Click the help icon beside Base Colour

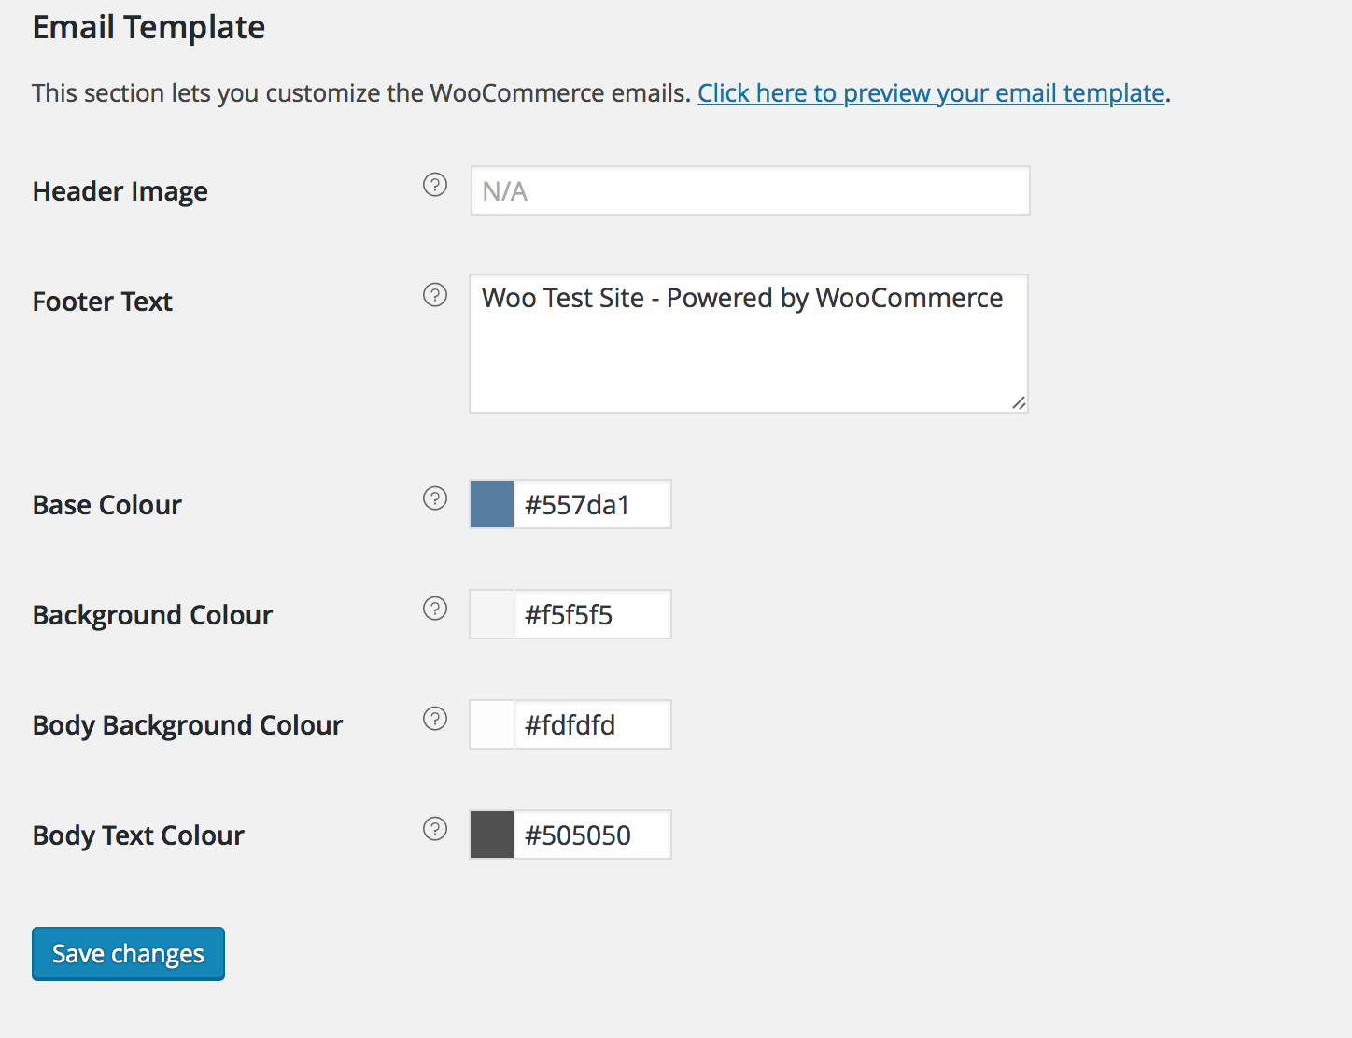435,498
